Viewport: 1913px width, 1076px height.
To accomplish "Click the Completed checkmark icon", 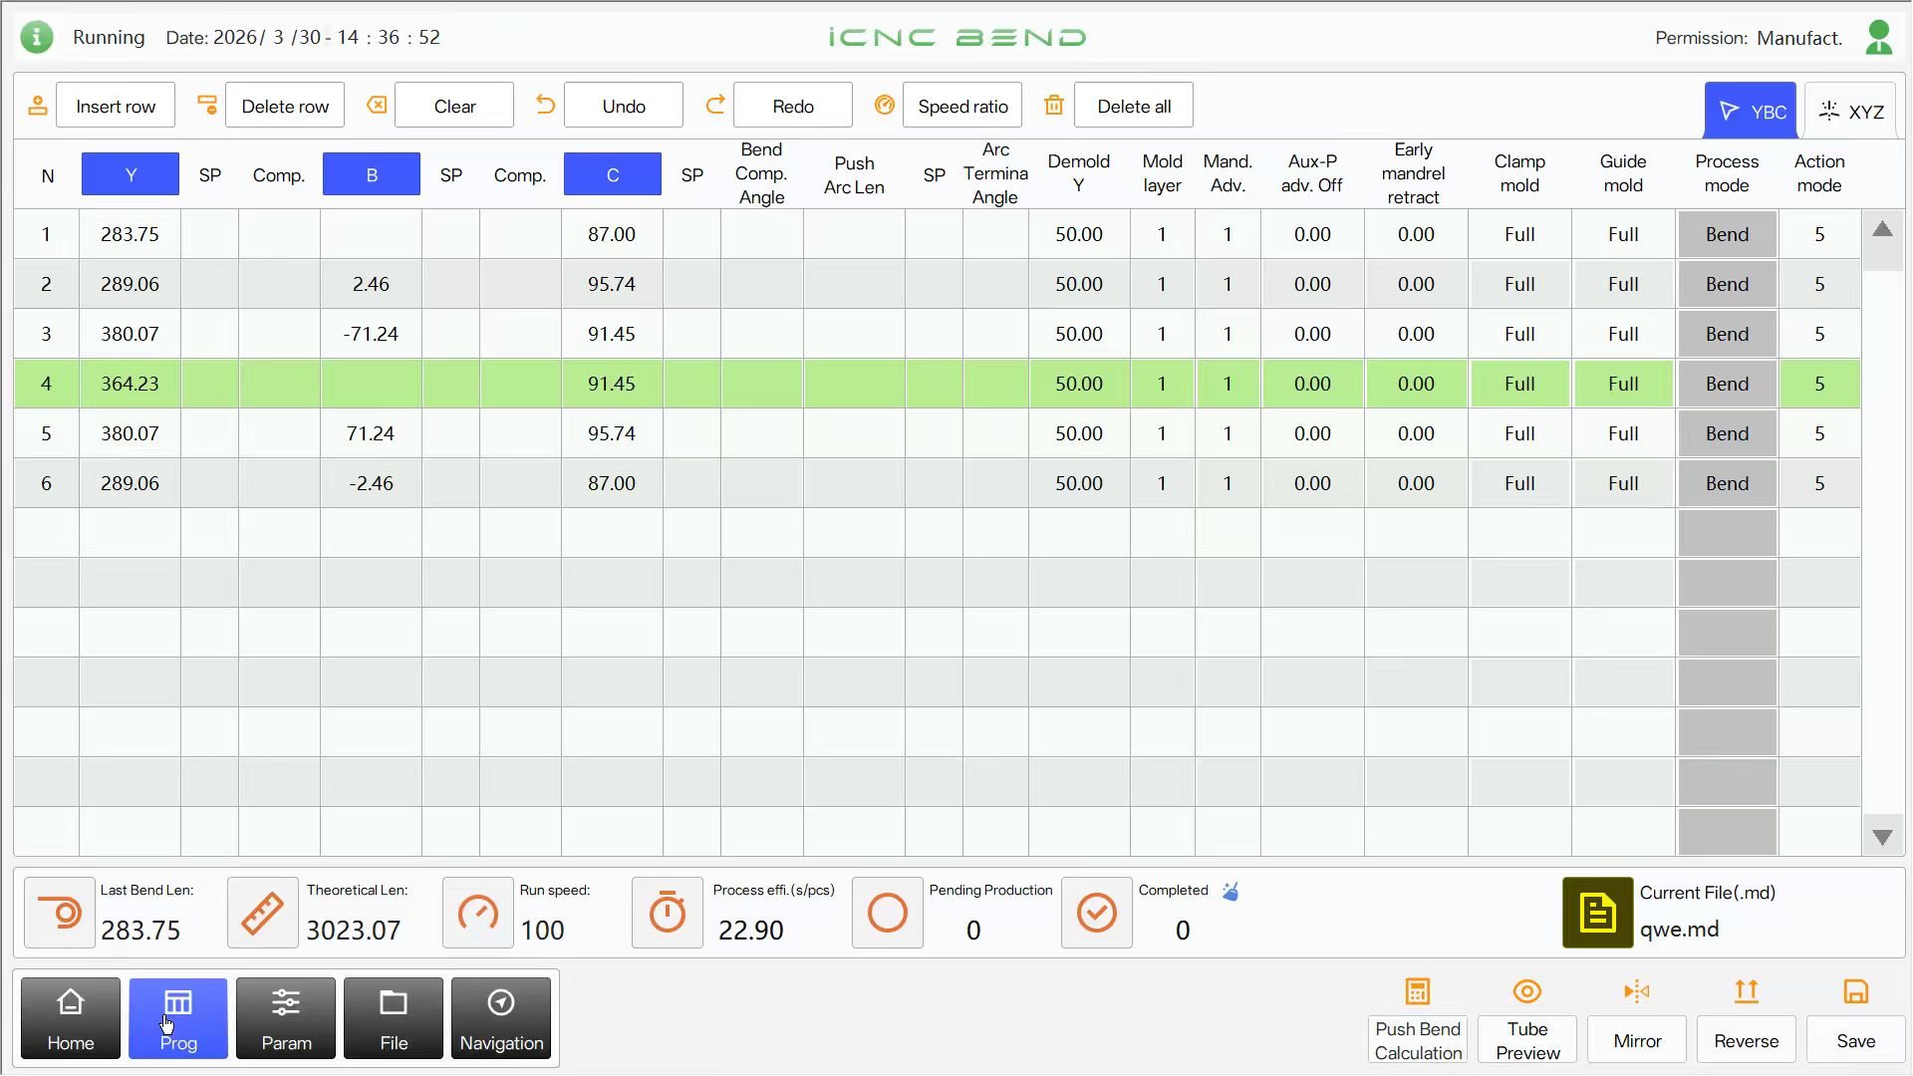I will point(1097,913).
